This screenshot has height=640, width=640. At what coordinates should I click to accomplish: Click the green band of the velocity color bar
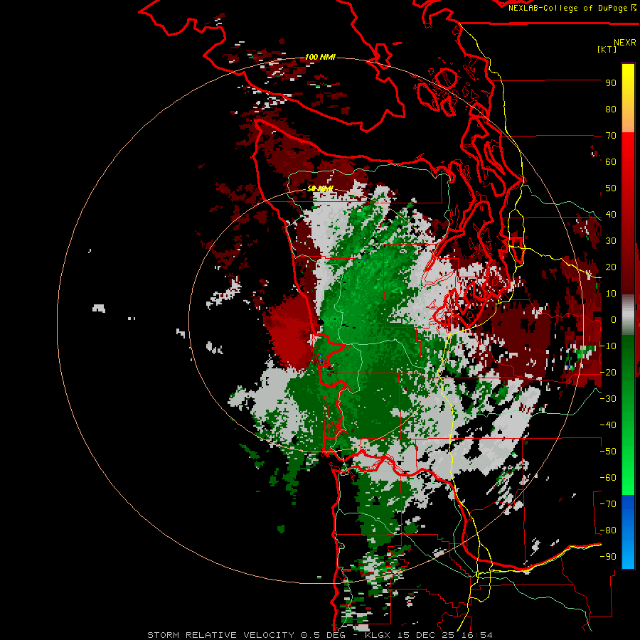[x=628, y=415]
